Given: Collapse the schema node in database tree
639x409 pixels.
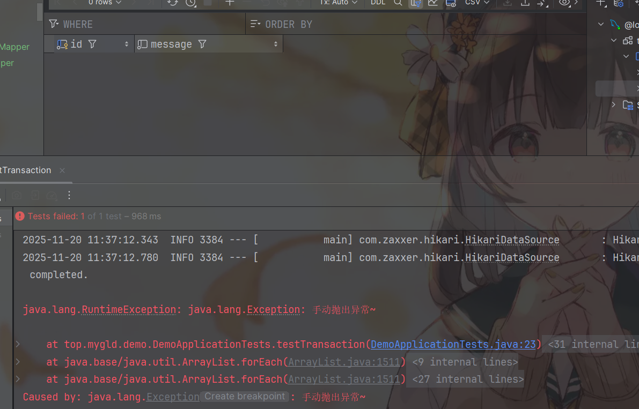Looking at the screenshot, I should pyautogui.click(x=614, y=41).
